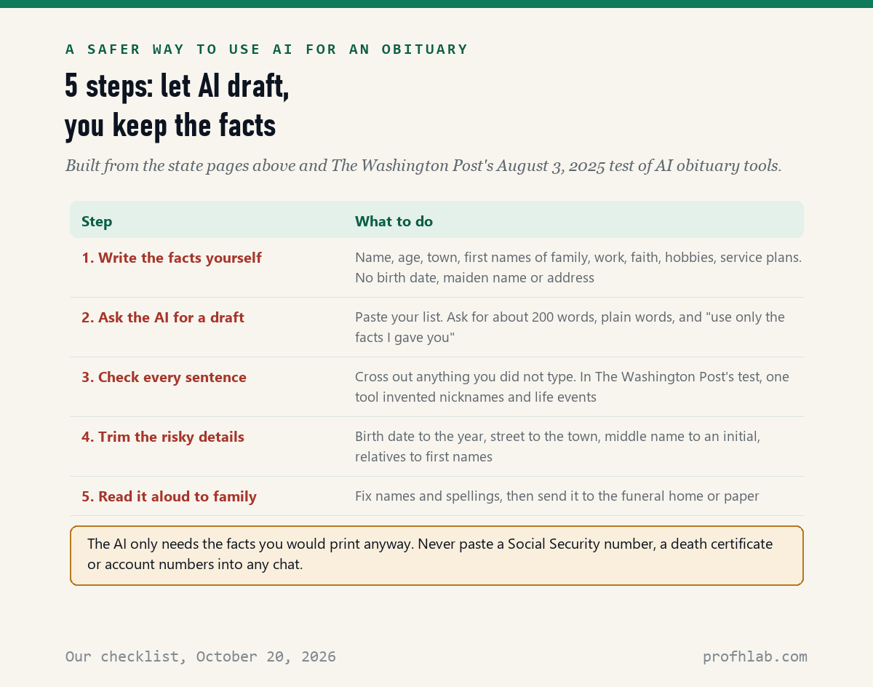The height and width of the screenshot is (687, 873).
Task: Click the title "5 steps: let AI draft, you keep the facts"
Action: tap(177, 106)
